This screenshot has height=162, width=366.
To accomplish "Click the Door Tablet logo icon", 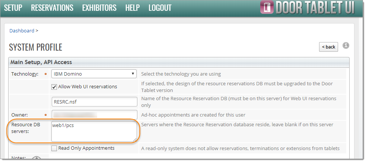I will 267,8.
